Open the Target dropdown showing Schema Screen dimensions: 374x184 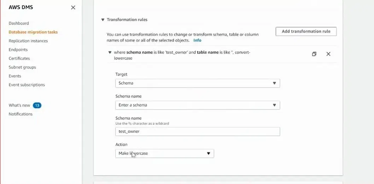[x=197, y=83]
